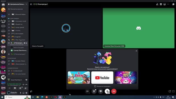Hang up with red disconnect button
176x99 pixels.
(x=114, y=91)
